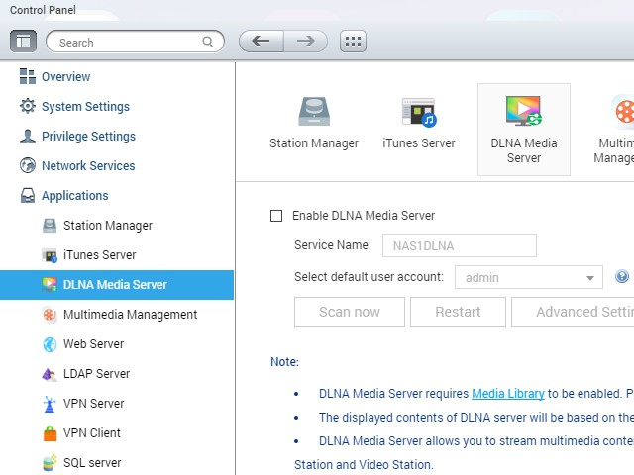This screenshot has height=475, width=634.
Task: Select SQL server in sidebar list
Action: (x=92, y=463)
